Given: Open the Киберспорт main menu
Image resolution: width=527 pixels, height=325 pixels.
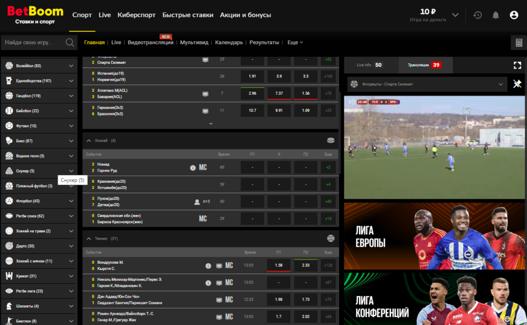Looking at the screenshot, I should click(x=136, y=15).
